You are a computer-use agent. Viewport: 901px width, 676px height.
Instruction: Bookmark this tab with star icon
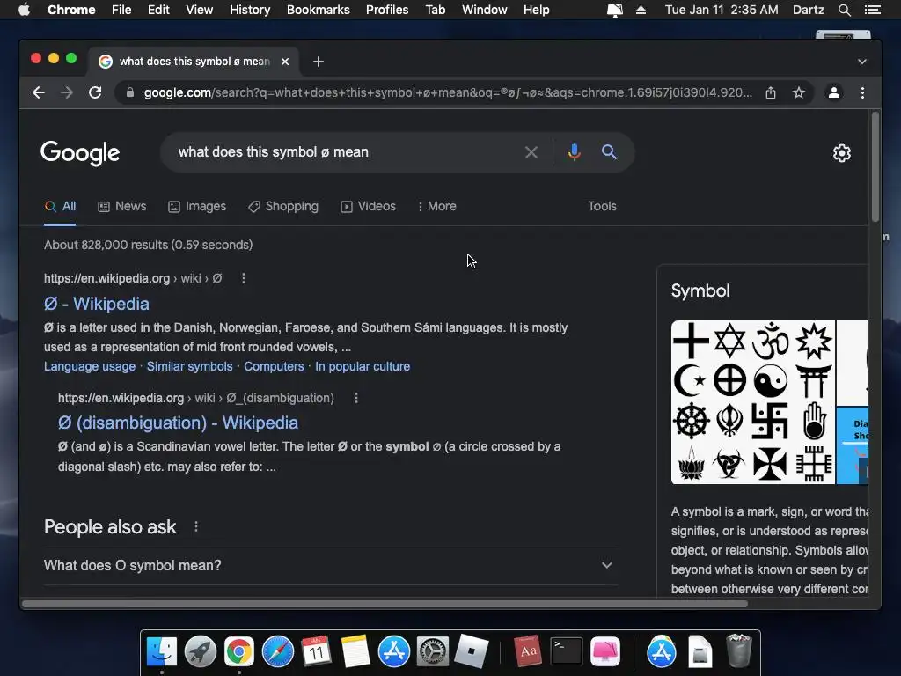tap(799, 92)
